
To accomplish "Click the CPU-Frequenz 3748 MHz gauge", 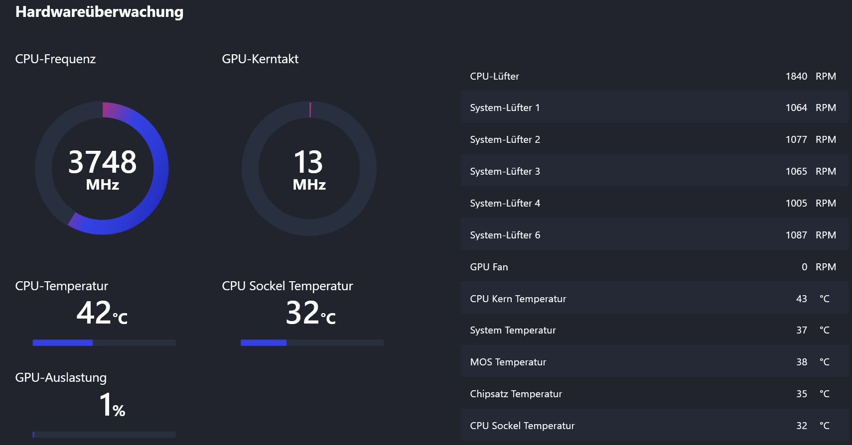I will pyautogui.click(x=102, y=168).
